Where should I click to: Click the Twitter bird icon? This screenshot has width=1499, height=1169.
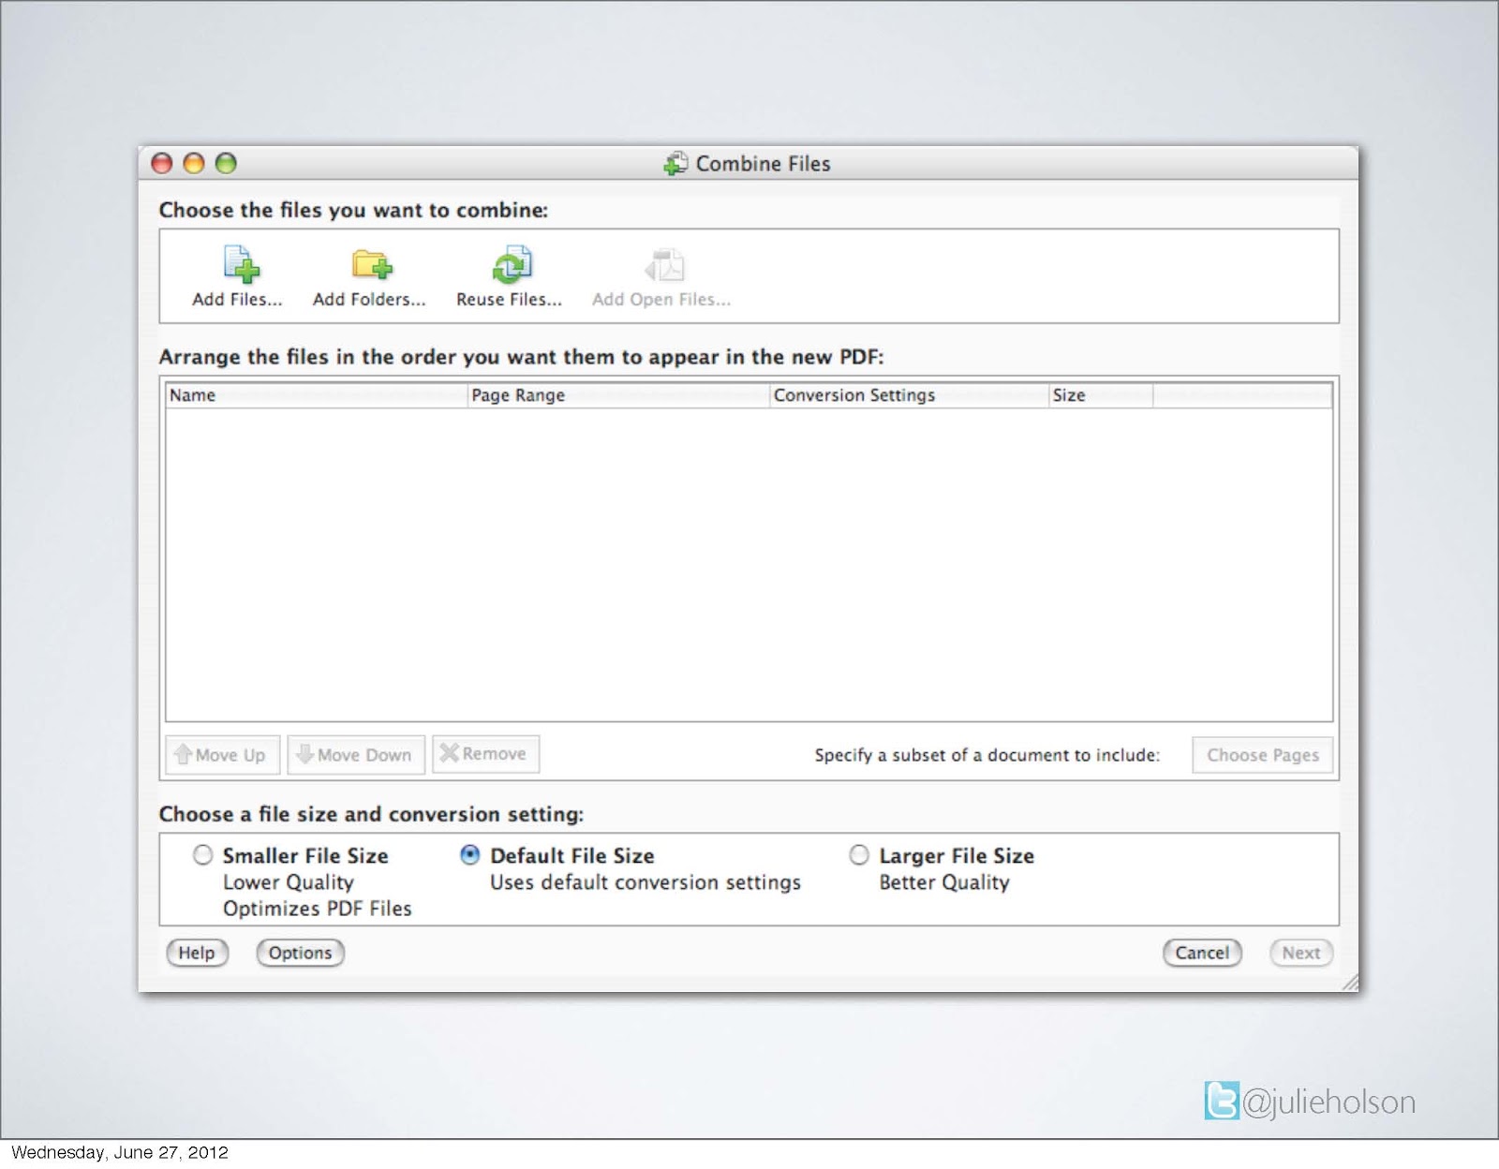coord(1222,1101)
